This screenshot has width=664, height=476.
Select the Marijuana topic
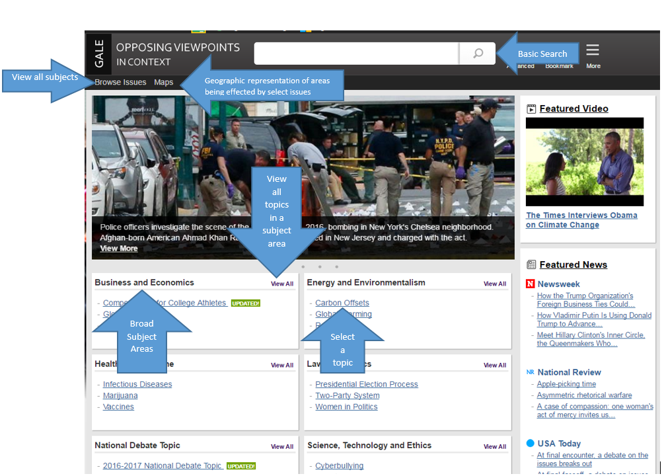[120, 395]
